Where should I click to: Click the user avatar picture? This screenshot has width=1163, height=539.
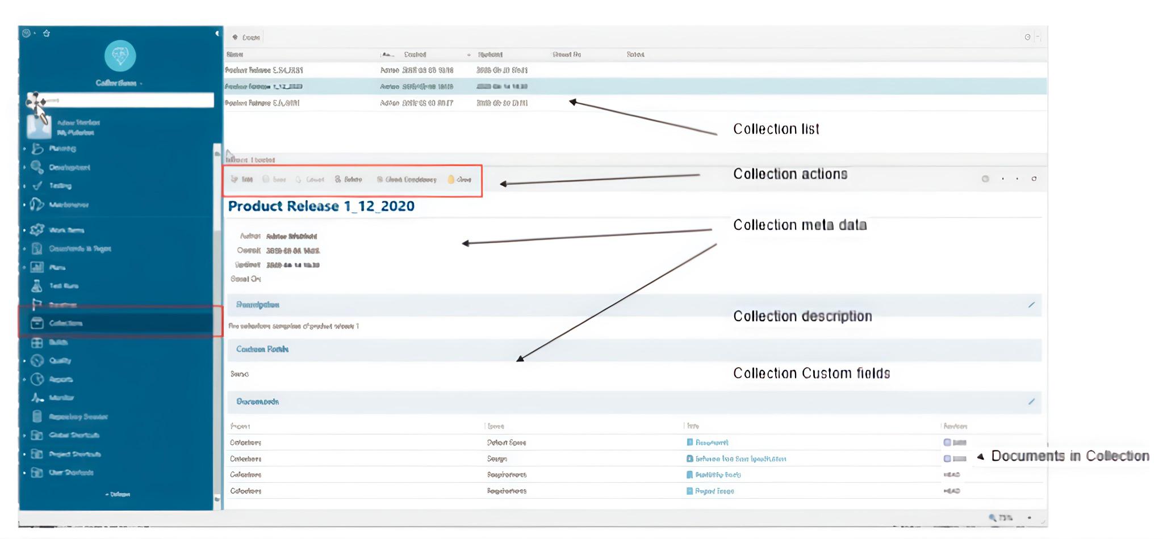39,127
